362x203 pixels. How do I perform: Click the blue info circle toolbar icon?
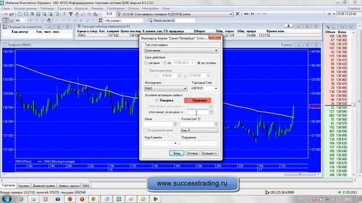coord(64,14)
